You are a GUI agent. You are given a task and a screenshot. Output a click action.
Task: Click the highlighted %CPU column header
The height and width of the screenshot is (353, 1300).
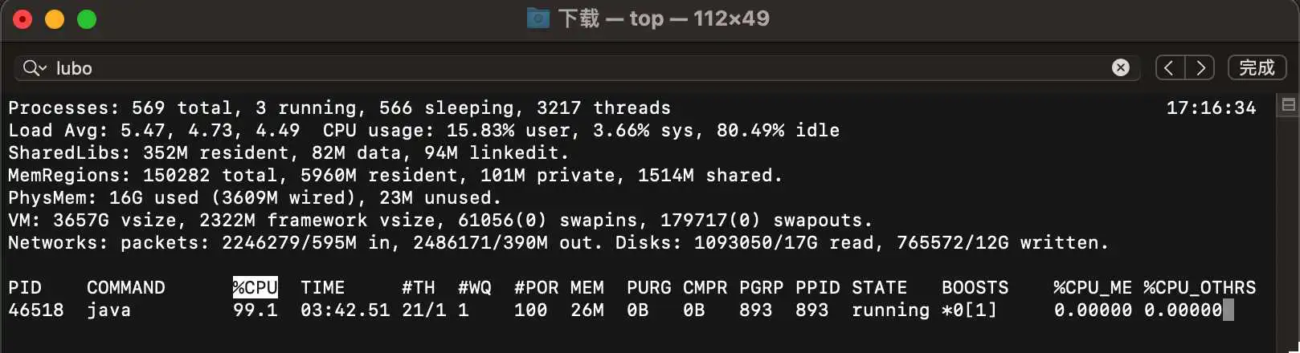point(255,287)
